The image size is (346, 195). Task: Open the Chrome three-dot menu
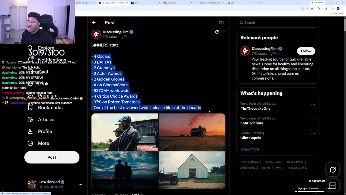343,9
